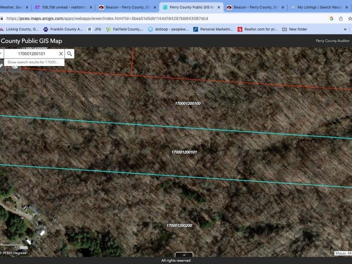Expand the collapsed panel arrow at bottom center

click(x=184, y=254)
